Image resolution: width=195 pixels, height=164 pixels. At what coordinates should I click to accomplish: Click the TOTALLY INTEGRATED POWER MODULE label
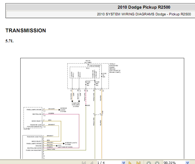click(115, 68)
